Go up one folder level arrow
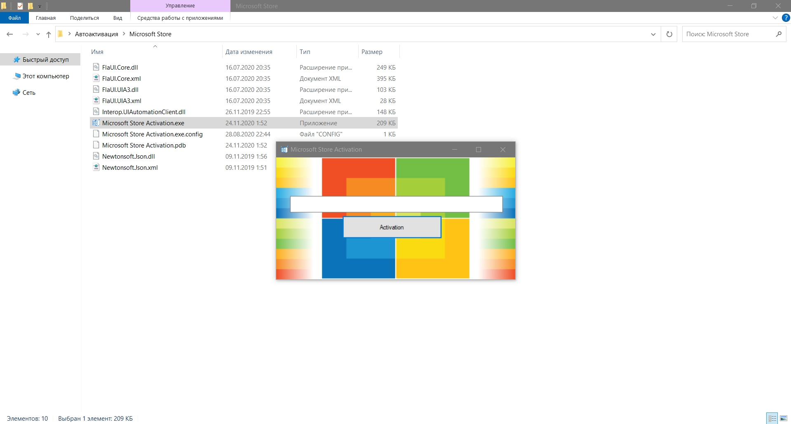791x424 pixels. pos(49,34)
